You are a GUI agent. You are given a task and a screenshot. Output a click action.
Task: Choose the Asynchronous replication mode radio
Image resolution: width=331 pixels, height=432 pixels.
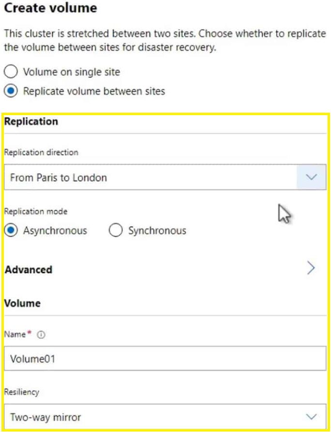point(11,230)
